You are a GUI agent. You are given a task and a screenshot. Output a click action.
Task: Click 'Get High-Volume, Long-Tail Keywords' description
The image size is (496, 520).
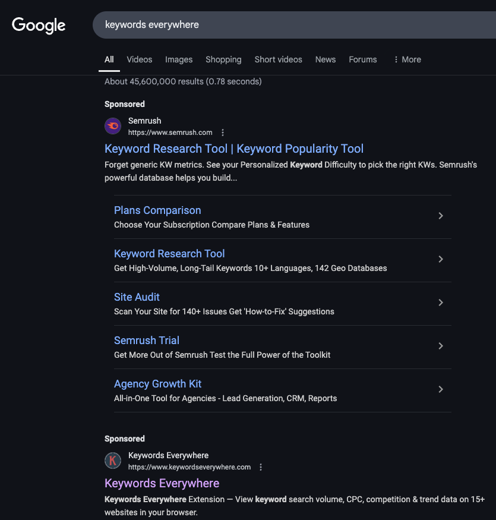tap(250, 268)
